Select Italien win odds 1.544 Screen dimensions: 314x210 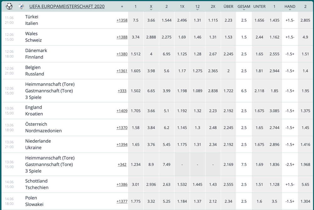coord(166,20)
